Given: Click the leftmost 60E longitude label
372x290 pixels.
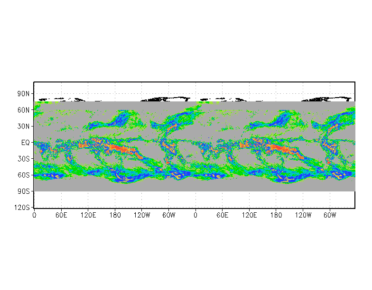Looking at the screenshot, I should point(61,215).
